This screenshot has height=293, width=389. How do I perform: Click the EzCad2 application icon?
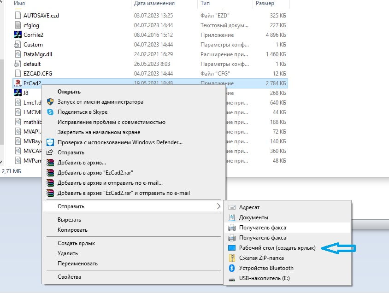click(x=18, y=83)
